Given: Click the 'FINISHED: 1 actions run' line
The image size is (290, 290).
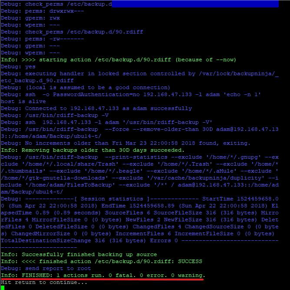Looking at the screenshot, I should 103,275.
